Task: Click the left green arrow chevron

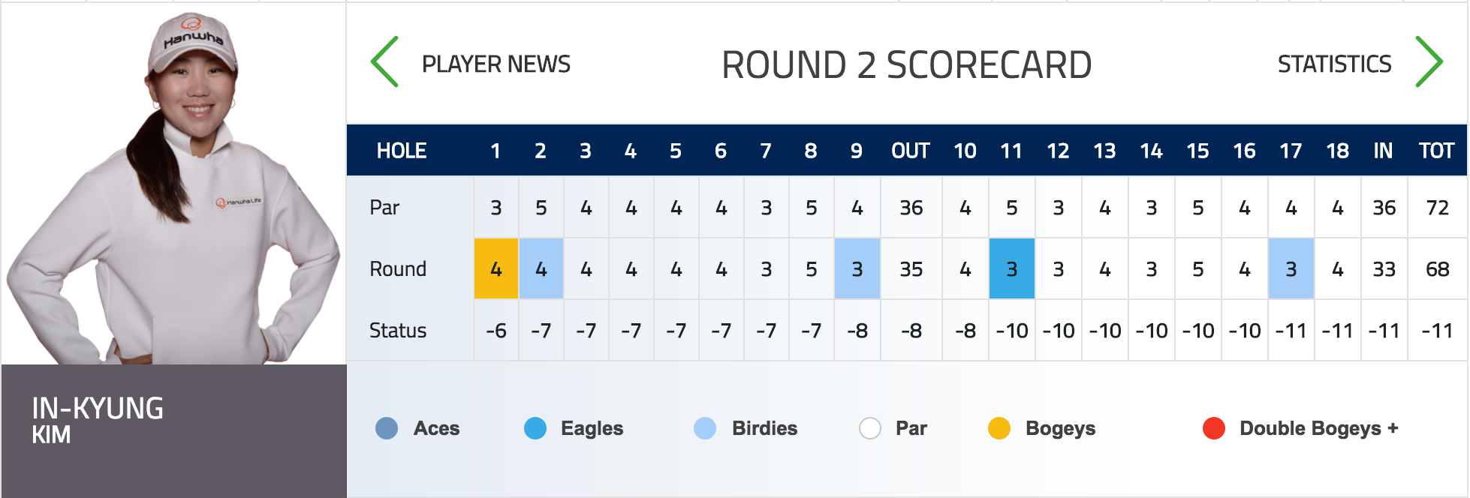Action: point(384,62)
